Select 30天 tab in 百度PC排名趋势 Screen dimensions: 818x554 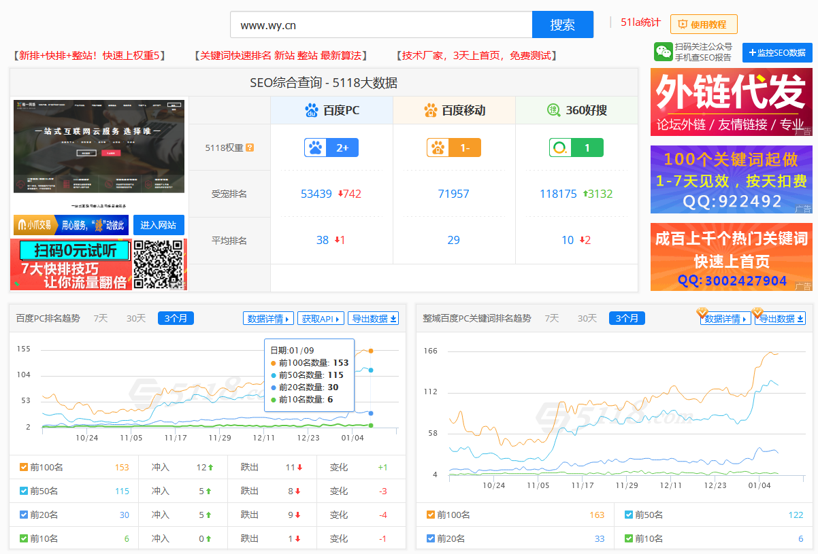pos(136,318)
